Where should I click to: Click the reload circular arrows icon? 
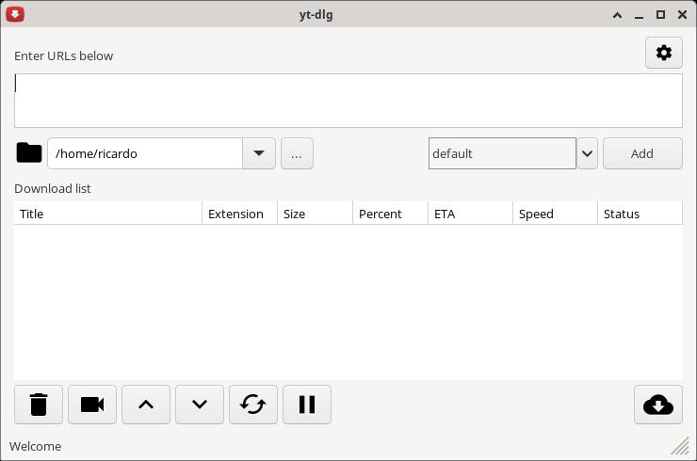(x=253, y=405)
